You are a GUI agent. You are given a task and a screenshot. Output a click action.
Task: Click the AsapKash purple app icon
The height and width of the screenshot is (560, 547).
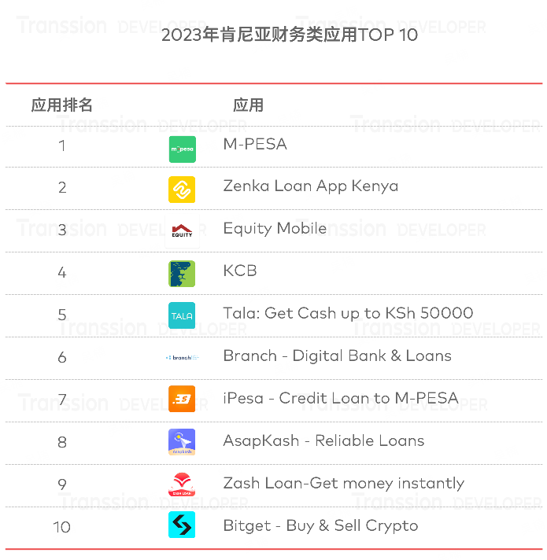pyautogui.click(x=182, y=441)
